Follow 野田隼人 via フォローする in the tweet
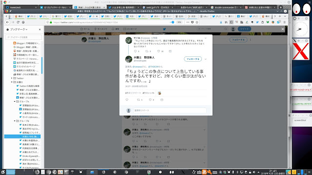Viewport: 312px width, 175px height. click(x=193, y=59)
